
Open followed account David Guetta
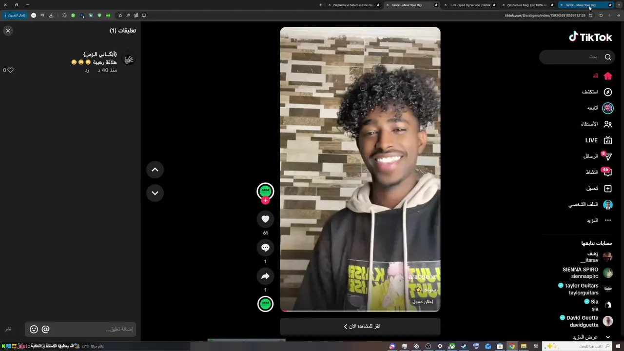coord(587,321)
